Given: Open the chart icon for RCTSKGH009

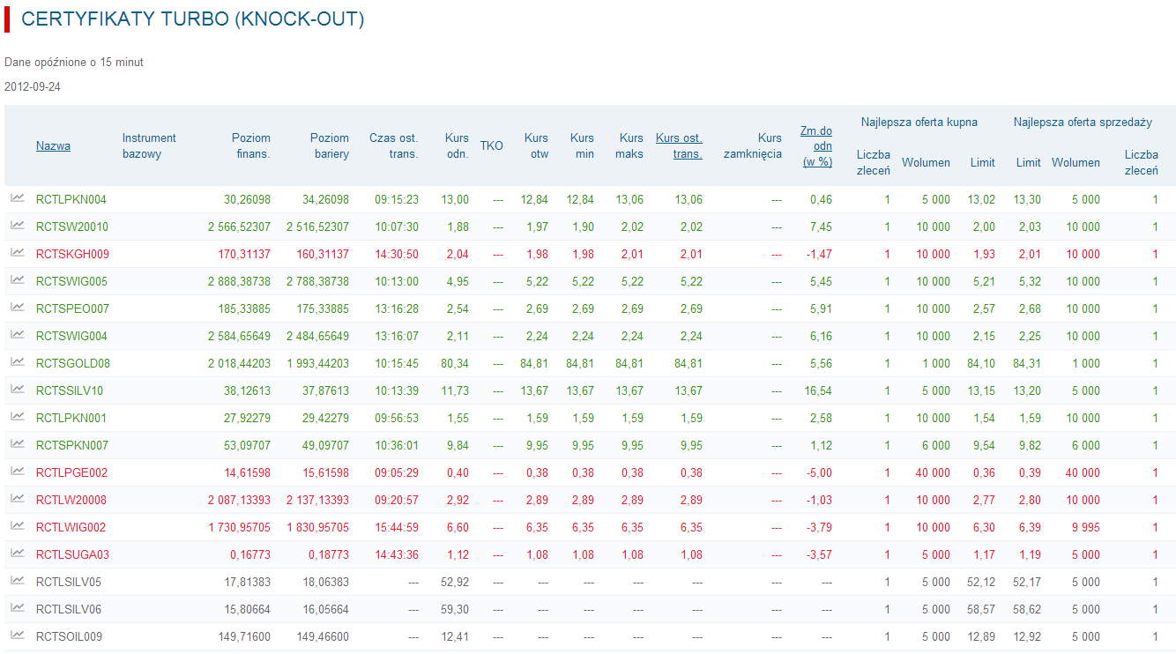Looking at the screenshot, I should (x=18, y=253).
